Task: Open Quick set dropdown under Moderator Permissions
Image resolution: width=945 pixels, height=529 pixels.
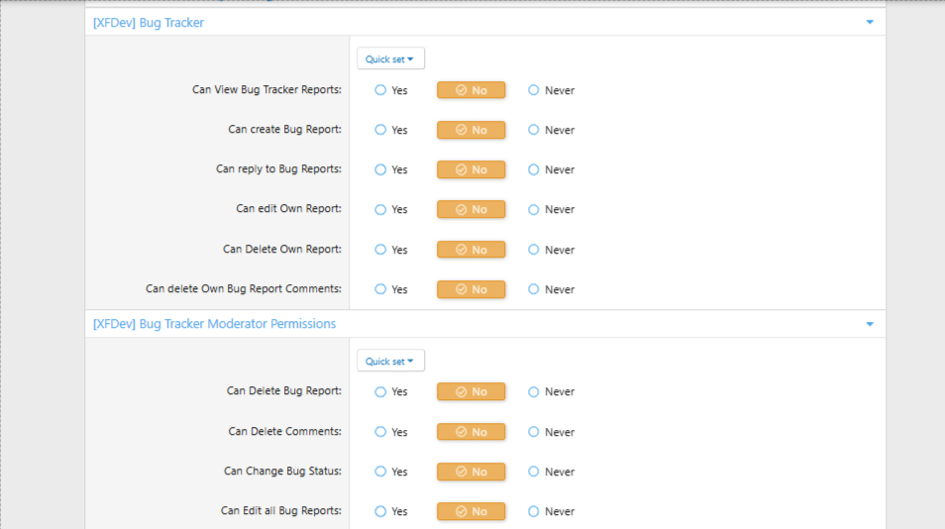Action: tap(390, 361)
